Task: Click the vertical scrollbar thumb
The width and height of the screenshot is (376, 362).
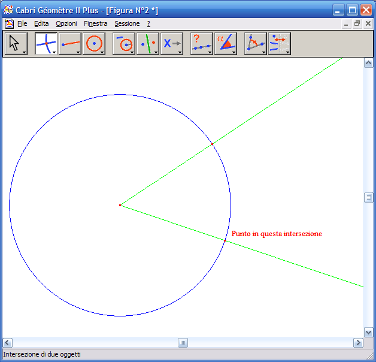Action: tap(368, 198)
